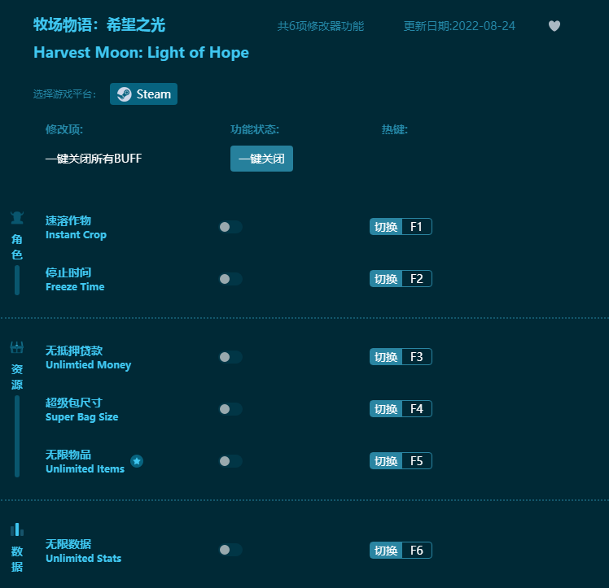The height and width of the screenshot is (588, 609).
Task: Select the 角色 category label
Action: (17, 246)
